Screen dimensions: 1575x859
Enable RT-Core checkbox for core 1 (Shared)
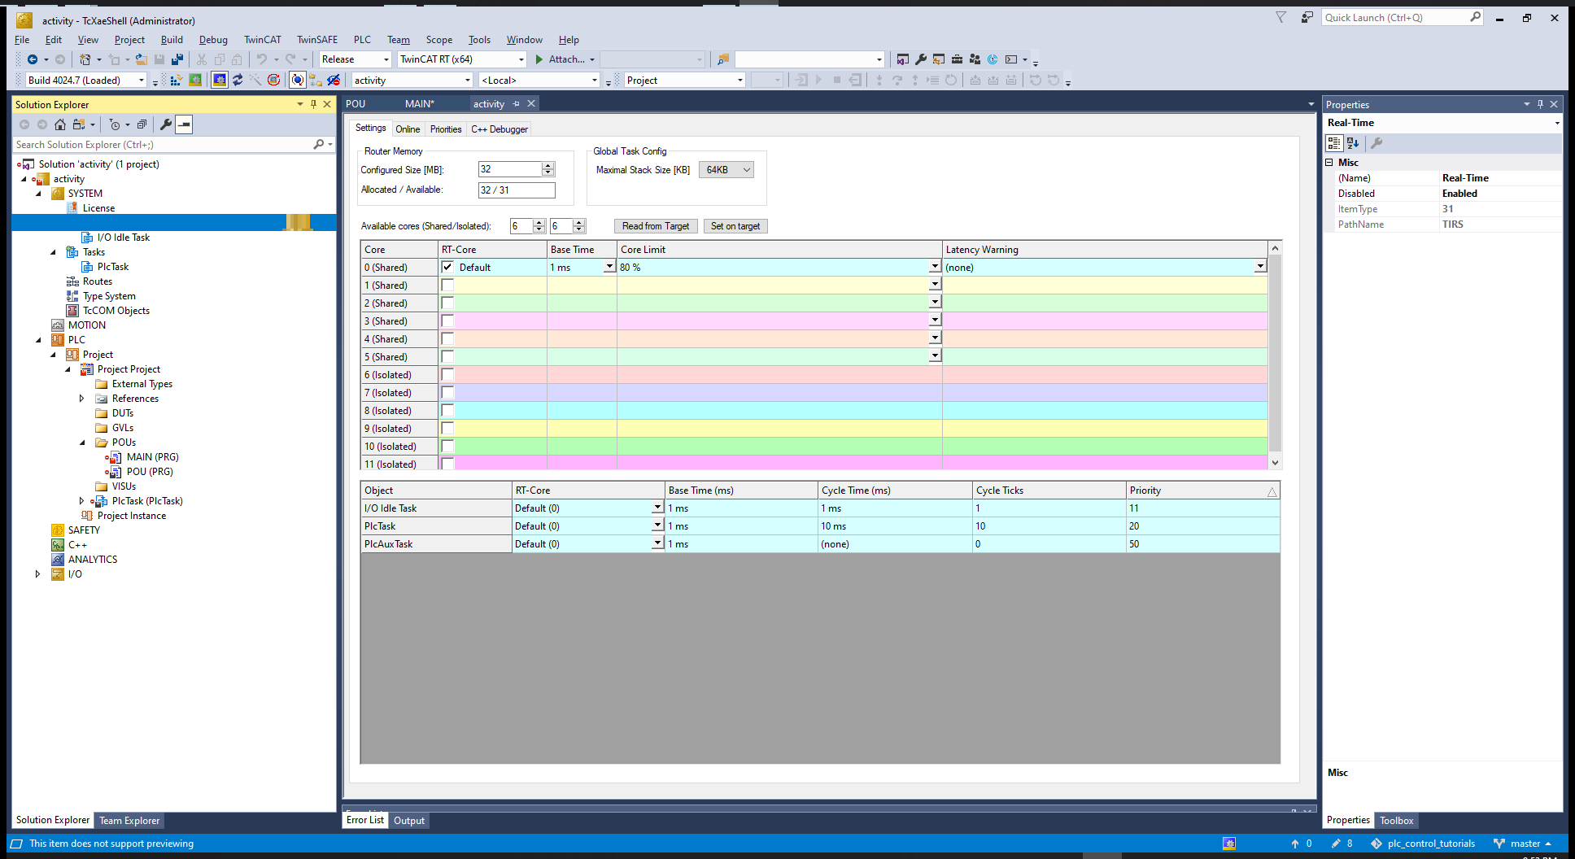[x=447, y=285]
